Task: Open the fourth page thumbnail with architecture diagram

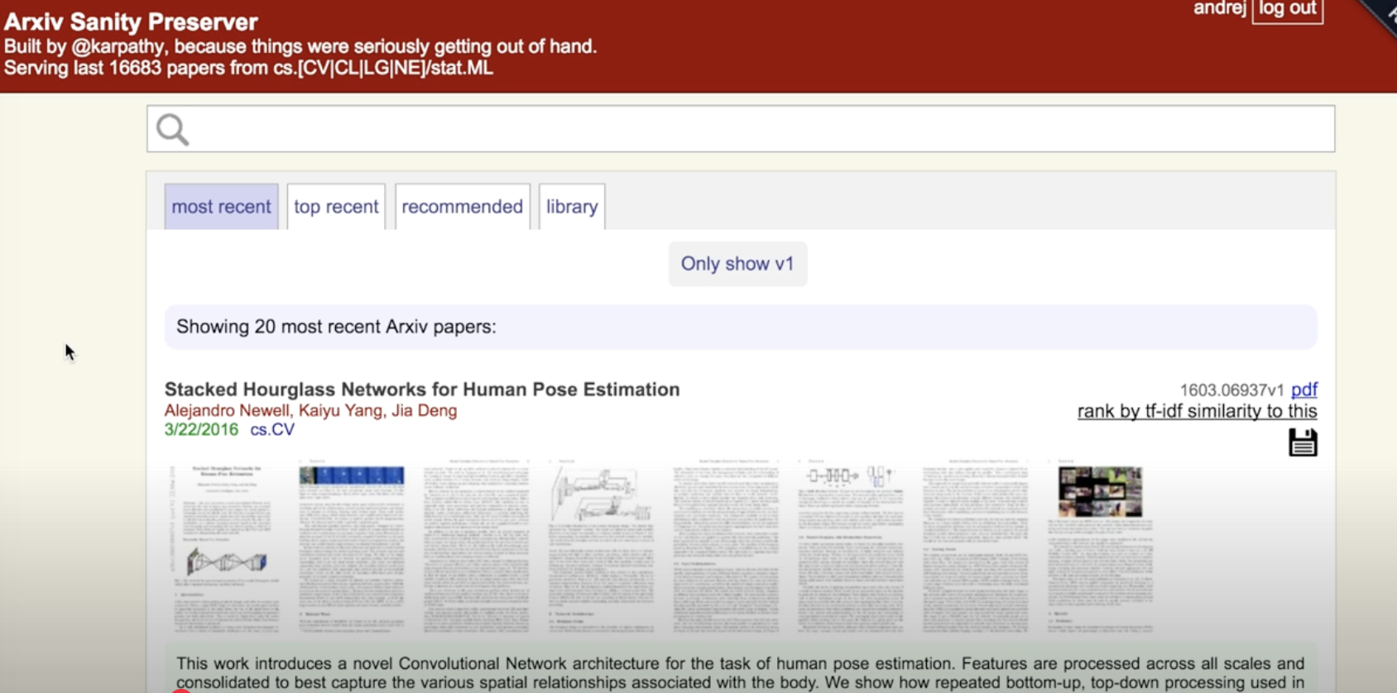Action: click(601, 547)
